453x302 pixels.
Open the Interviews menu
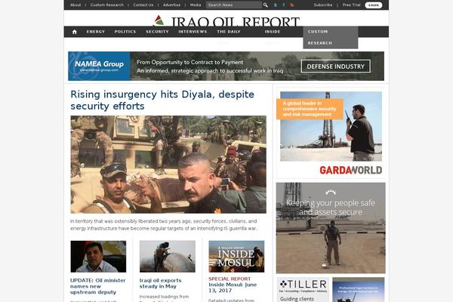pos(193,32)
